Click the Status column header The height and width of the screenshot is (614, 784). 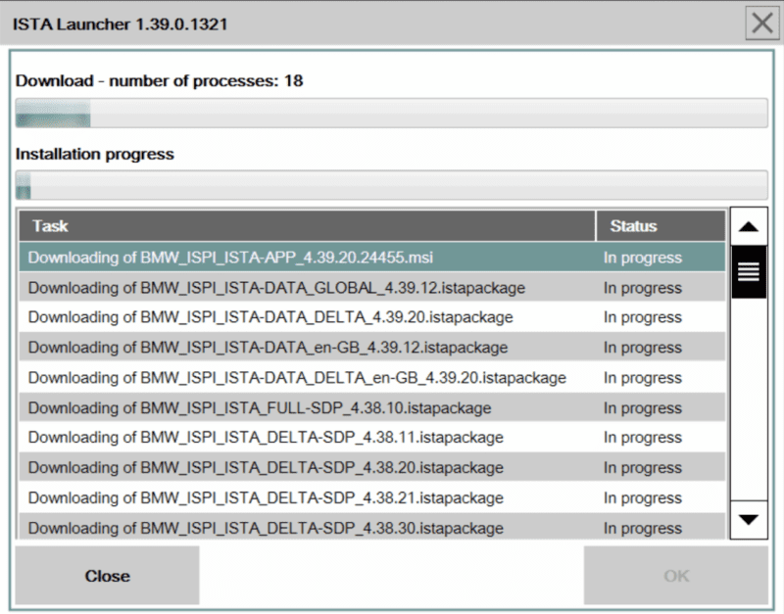661,226
